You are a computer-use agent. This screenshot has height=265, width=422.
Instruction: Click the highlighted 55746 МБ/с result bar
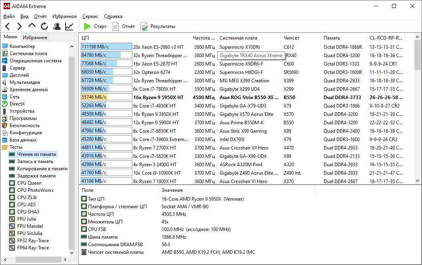[x=106, y=97]
